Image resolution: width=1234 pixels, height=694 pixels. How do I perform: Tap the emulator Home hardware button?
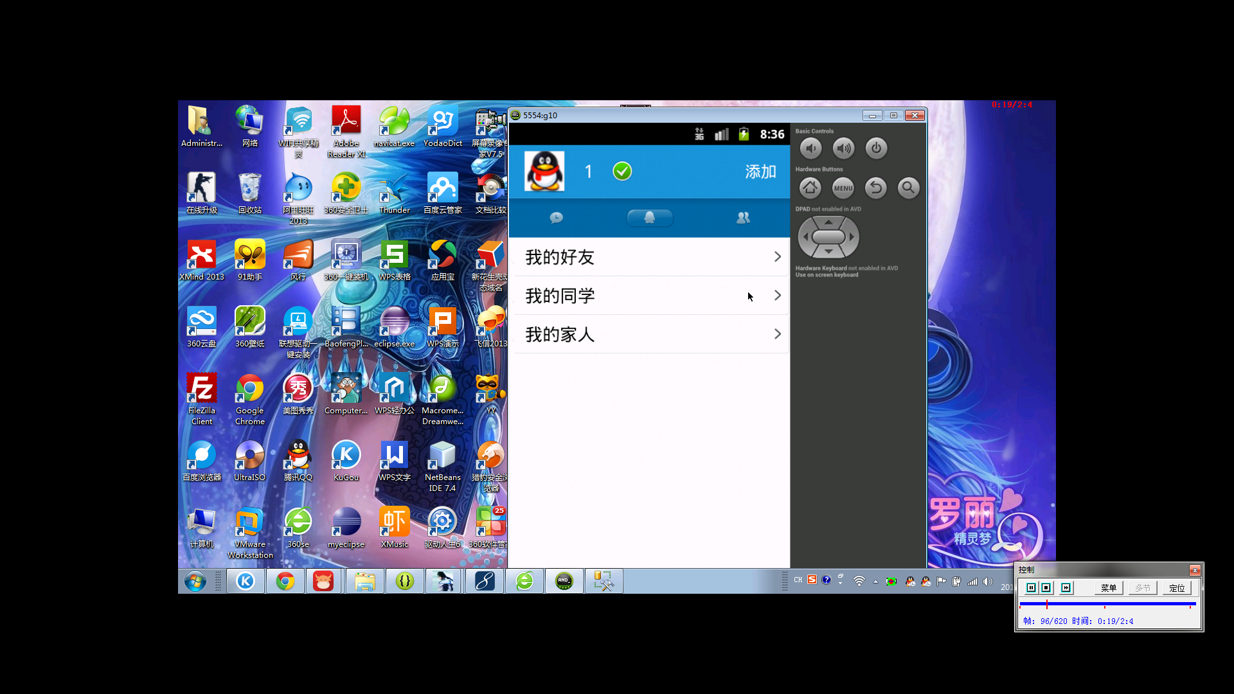coord(810,188)
